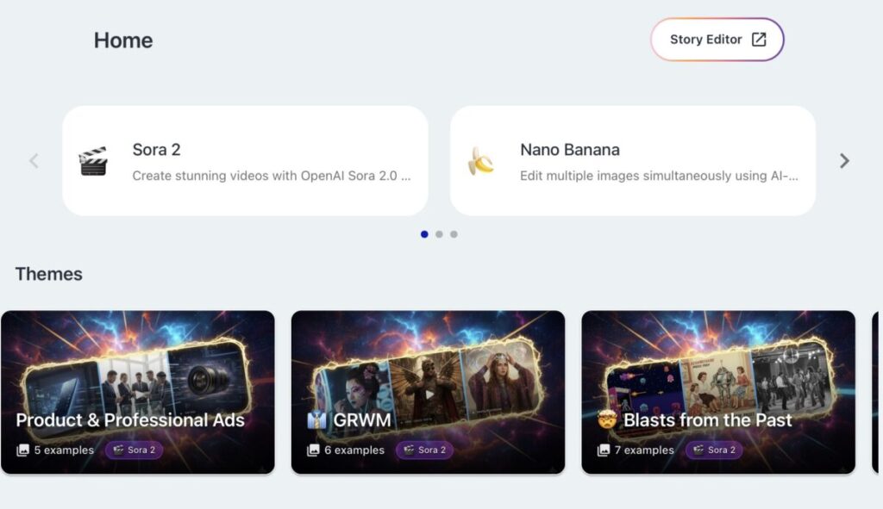Open the Story Editor
The width and height of the screenshot is (883, 509).
[717, 40]
